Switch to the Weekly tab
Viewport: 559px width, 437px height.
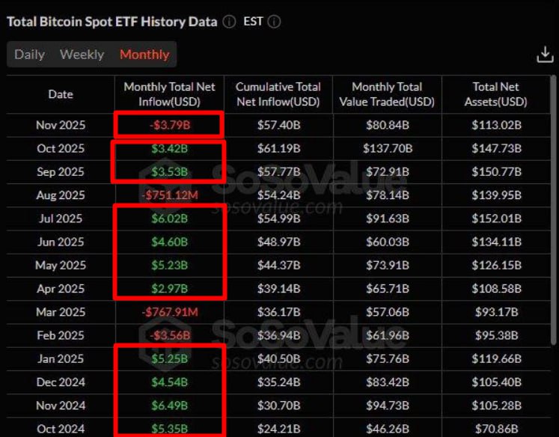click(x=82, y=55)
